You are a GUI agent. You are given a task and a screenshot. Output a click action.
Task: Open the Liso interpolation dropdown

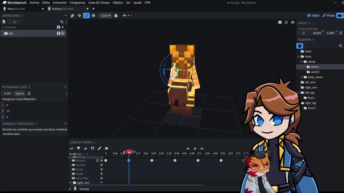click(19, 94)
